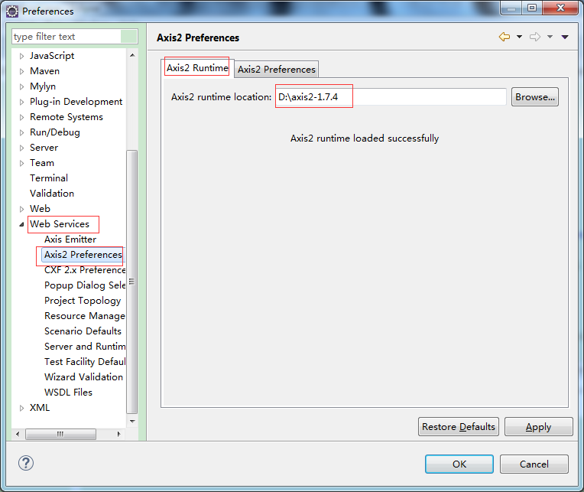Screen dimensions: 584x492
Task: Select the CXF 2.x Preferences item
Action: point(85,270)
